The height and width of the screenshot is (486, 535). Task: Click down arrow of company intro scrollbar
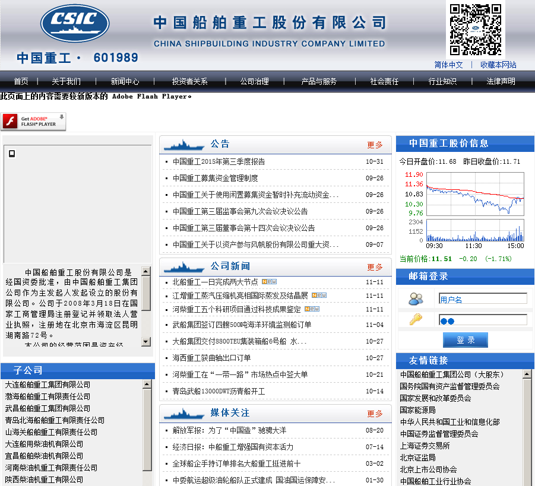pos(146,341)
